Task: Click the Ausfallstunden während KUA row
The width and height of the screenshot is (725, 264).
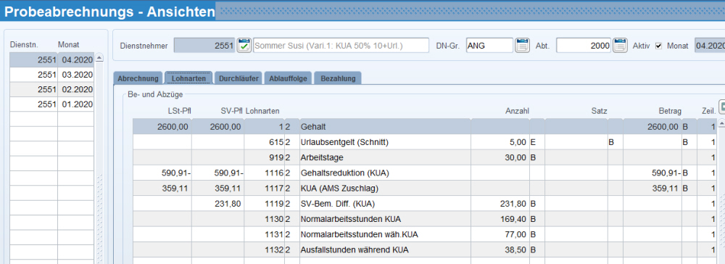Action: 424,249
